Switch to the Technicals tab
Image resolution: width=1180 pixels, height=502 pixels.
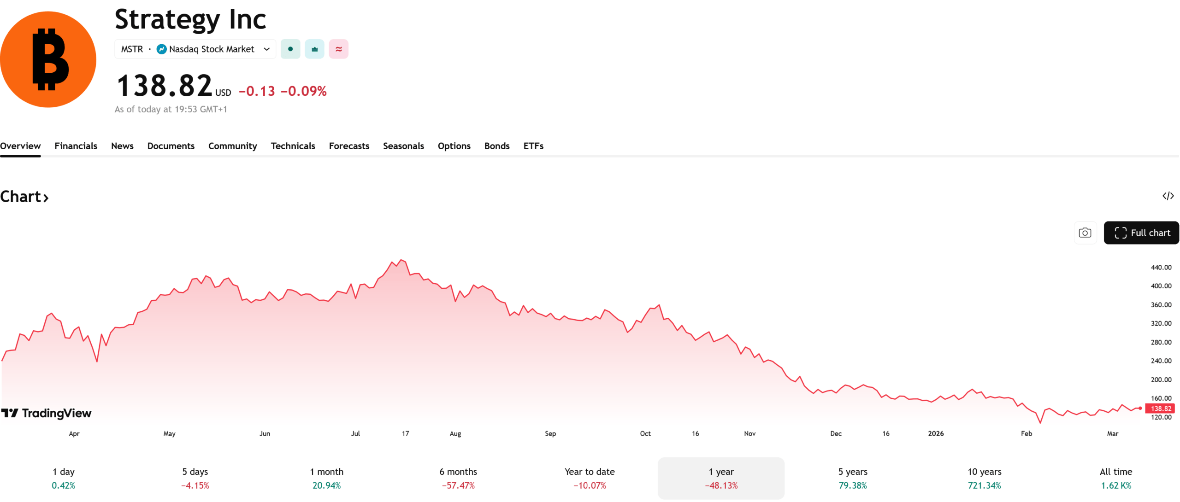[x=293, y=146]
